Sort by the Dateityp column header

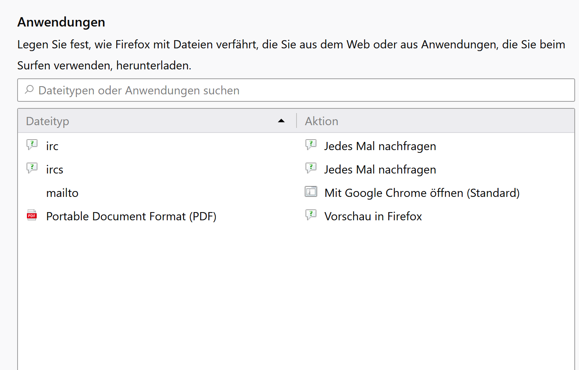click(x=48, y=121)
